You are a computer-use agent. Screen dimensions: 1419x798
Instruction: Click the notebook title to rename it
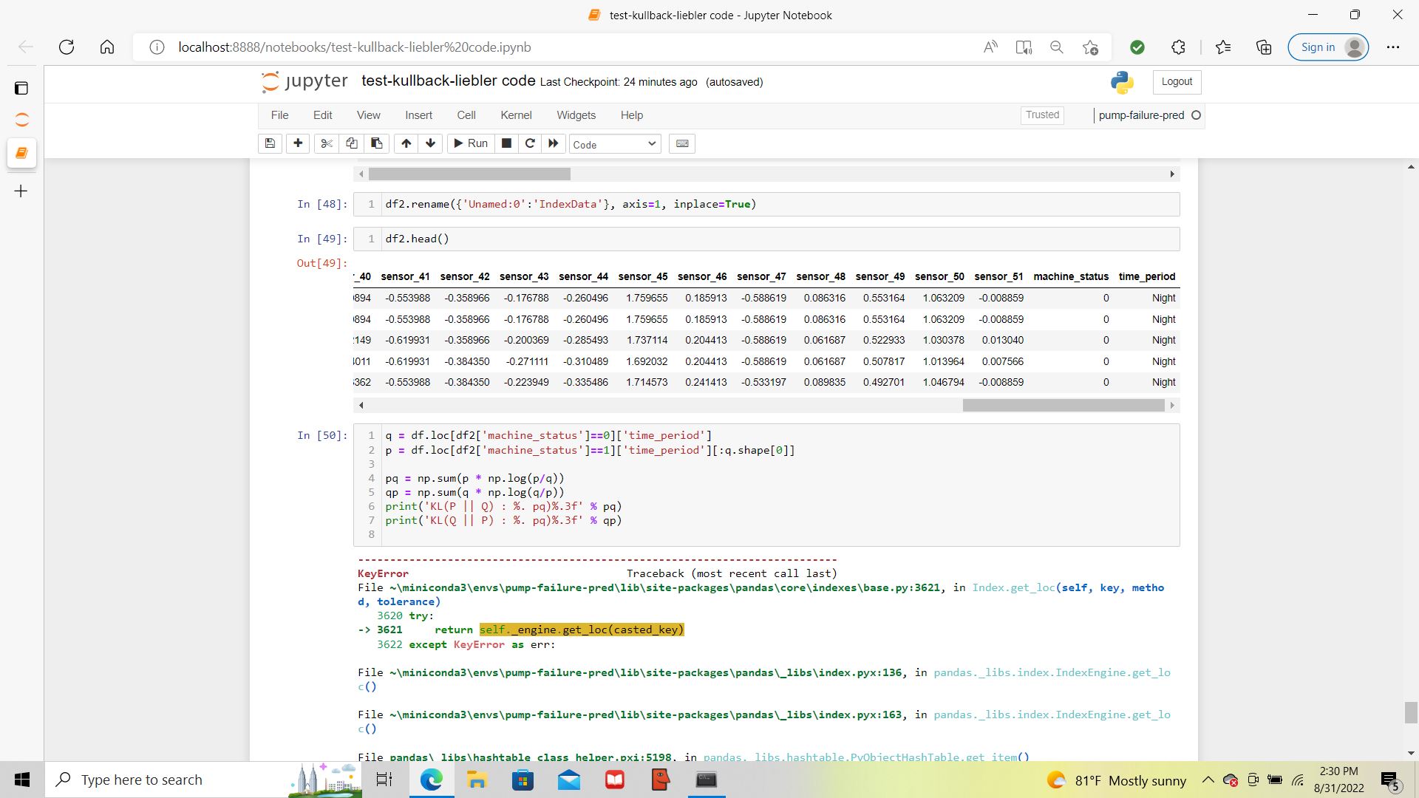point(448,81)
